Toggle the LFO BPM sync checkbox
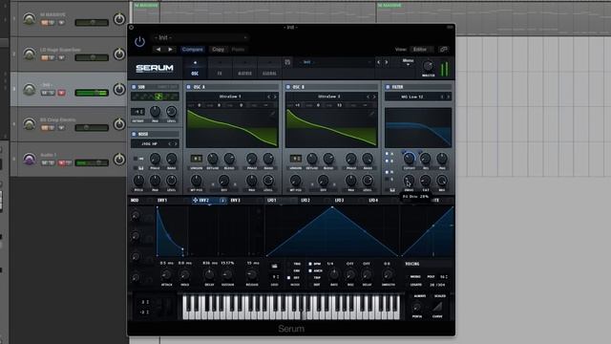 pos(310,264)
